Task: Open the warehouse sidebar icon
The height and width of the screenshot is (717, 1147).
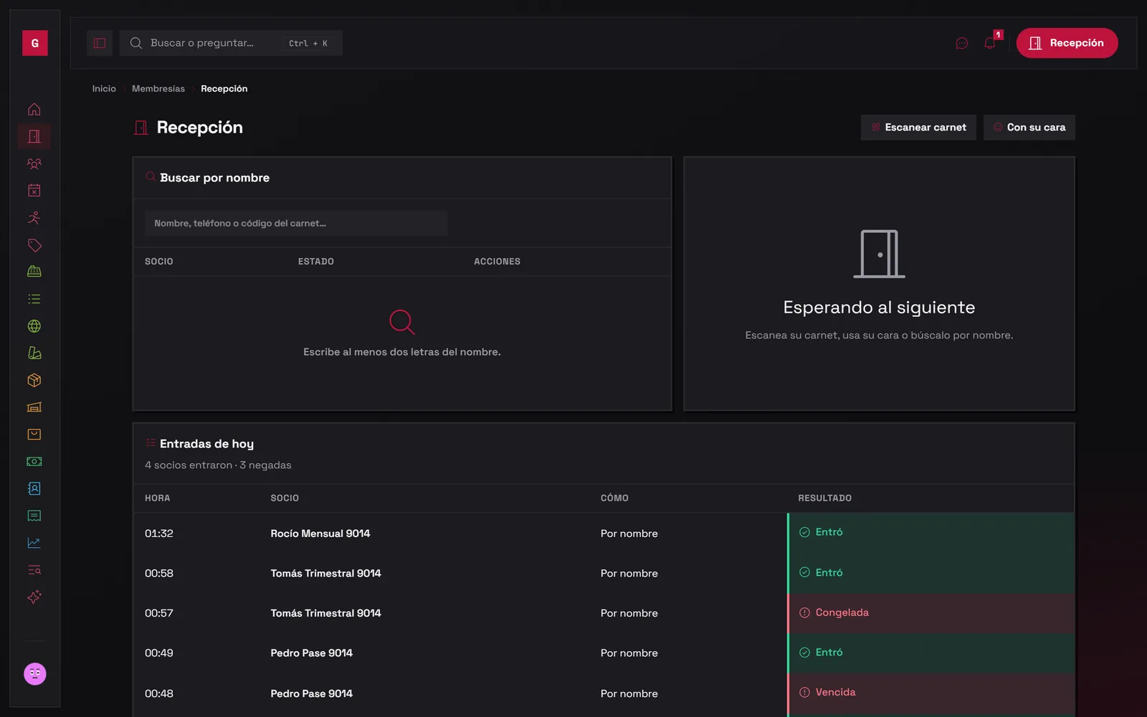Action: click(x=34, y=407)
